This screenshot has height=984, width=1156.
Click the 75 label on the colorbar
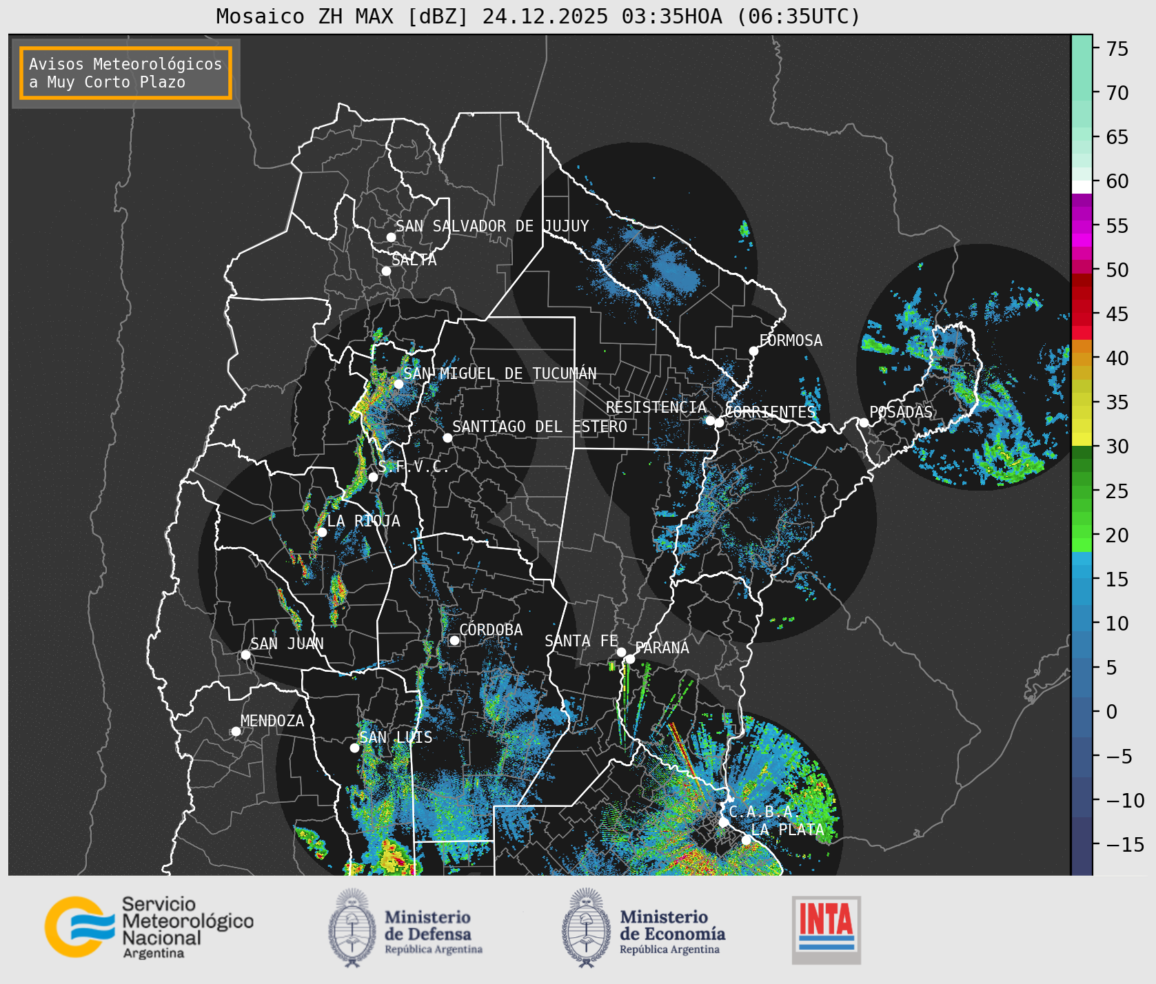(1117, 49)
